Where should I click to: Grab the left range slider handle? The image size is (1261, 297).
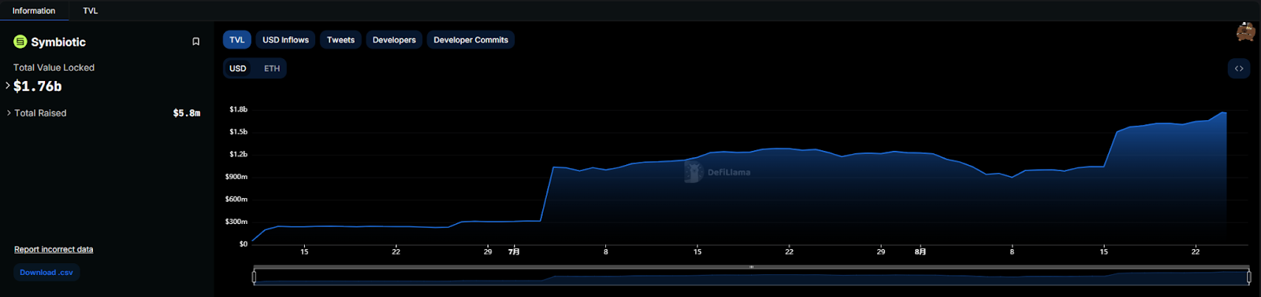pos(254,277)
